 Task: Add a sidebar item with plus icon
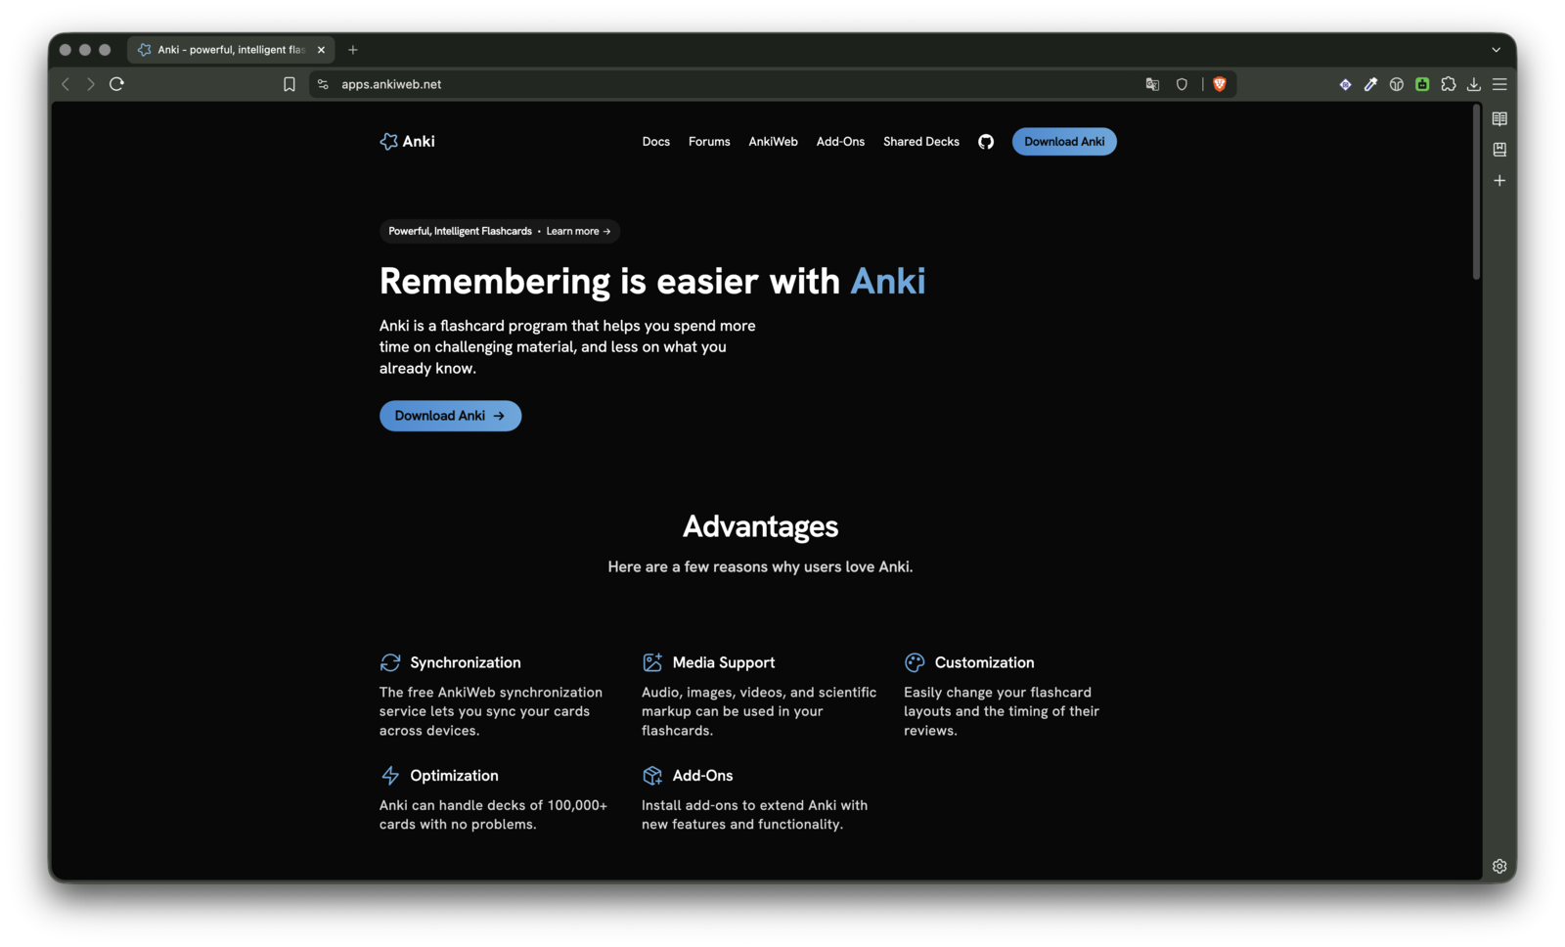click(x=1499, y=181)
